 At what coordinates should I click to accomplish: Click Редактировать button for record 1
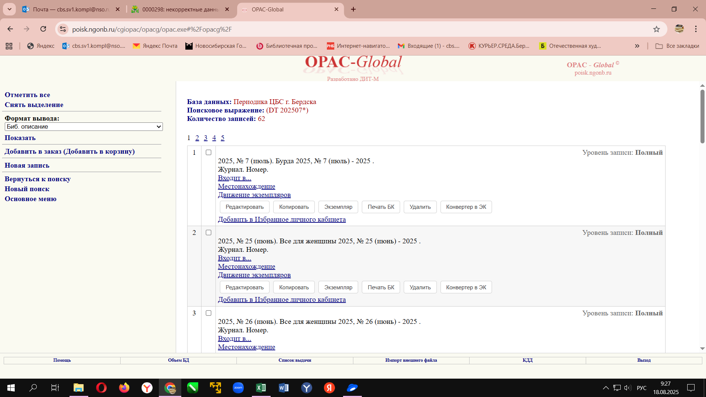pos(245,207)
